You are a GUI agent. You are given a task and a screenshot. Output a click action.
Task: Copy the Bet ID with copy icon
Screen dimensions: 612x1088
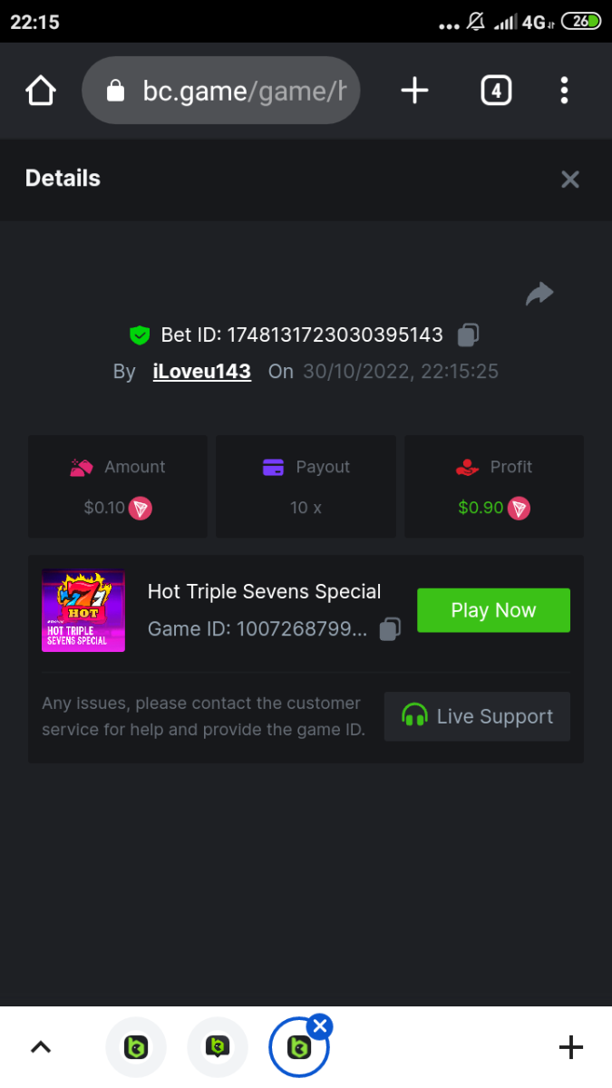click(468, 335)
